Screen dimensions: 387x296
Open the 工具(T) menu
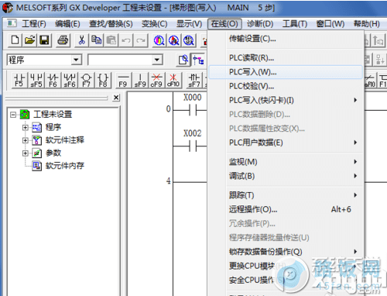[295, 24]
